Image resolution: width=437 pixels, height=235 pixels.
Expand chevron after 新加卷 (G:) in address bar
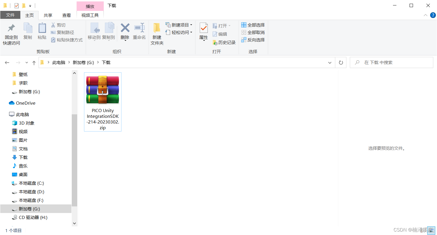98,62
